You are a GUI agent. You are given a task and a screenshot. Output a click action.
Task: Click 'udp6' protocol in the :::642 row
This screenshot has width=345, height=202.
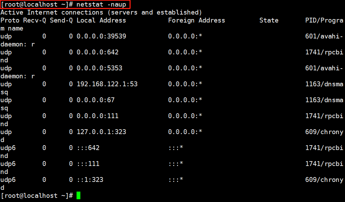pyautogui.click(x=8, y=148)
